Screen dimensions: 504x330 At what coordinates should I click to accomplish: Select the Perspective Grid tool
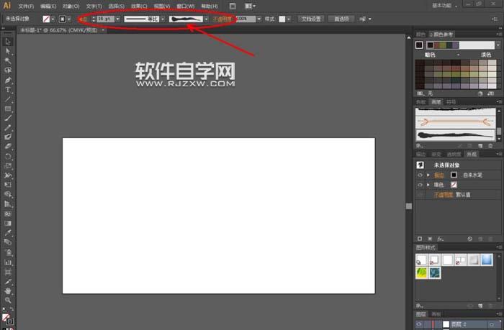point(8,204)
